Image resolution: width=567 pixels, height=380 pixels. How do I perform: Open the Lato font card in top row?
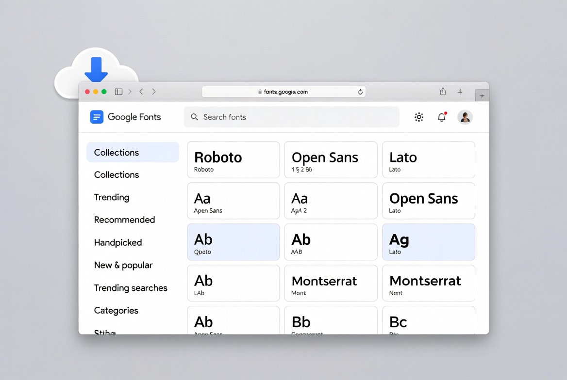(x=429, y=159)
